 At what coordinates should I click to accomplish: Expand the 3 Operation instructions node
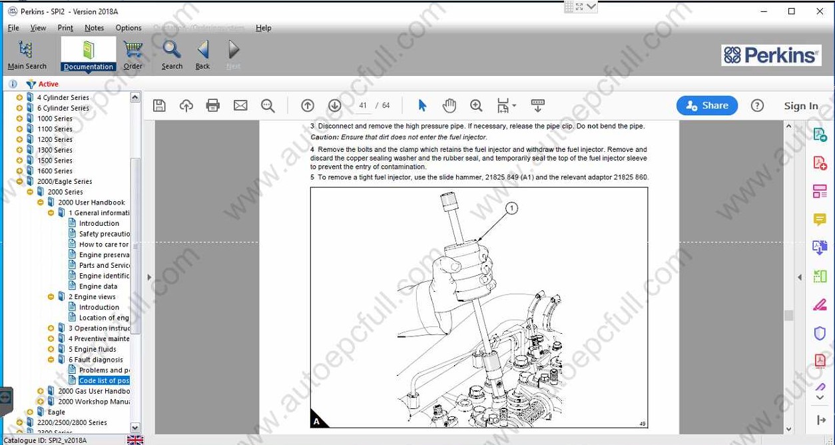[x=51, y=328]
